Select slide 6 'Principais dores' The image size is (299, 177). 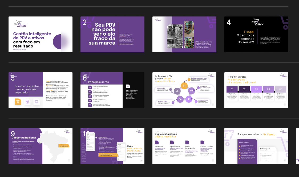112,90
